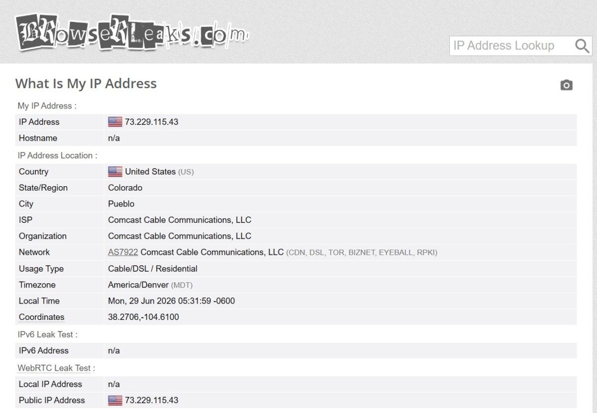Click the Local IP Address n/a value
The image size is (597, 413).
(114, 384)
